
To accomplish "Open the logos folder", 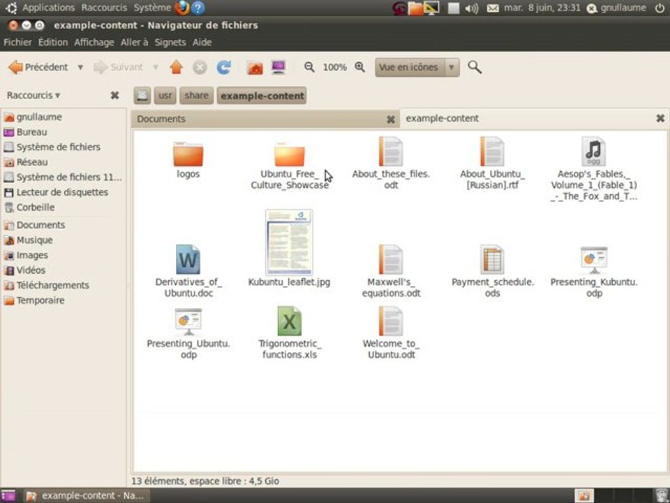I will click(x=188, y=154).
